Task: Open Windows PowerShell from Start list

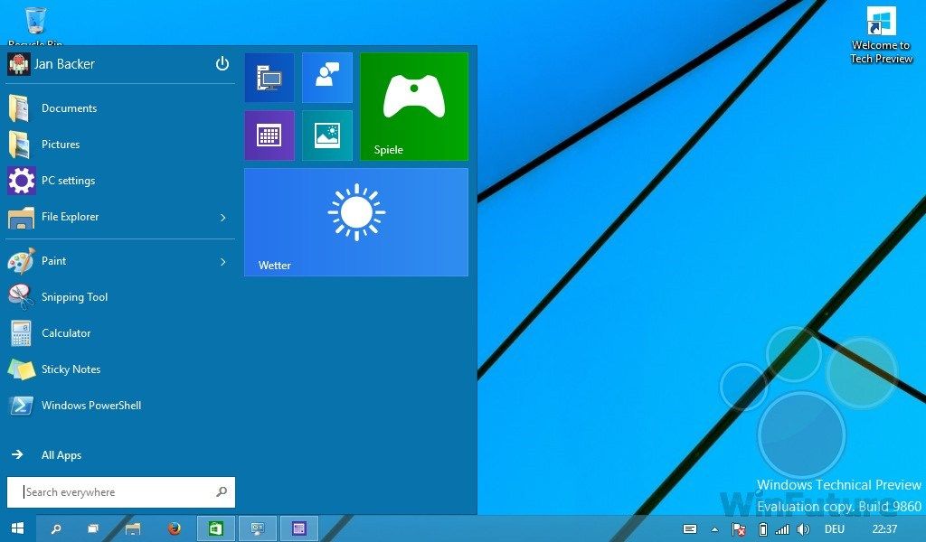Action: (90, 406)
